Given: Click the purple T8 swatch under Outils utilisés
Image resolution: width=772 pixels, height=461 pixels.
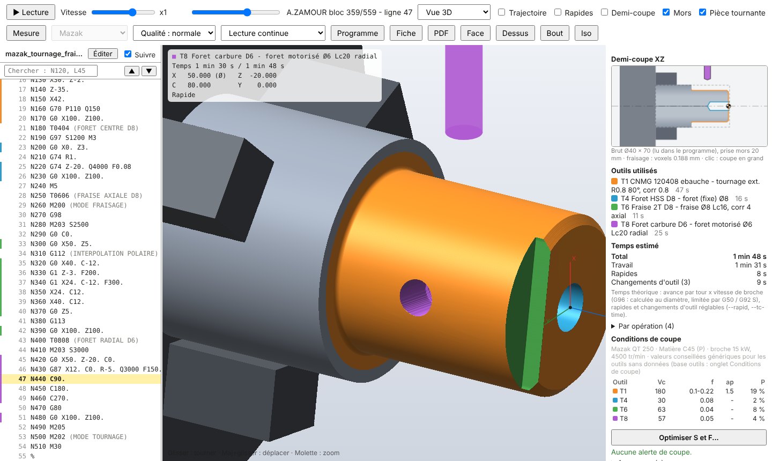Looking at the screenshot, I should click(614, 225).
